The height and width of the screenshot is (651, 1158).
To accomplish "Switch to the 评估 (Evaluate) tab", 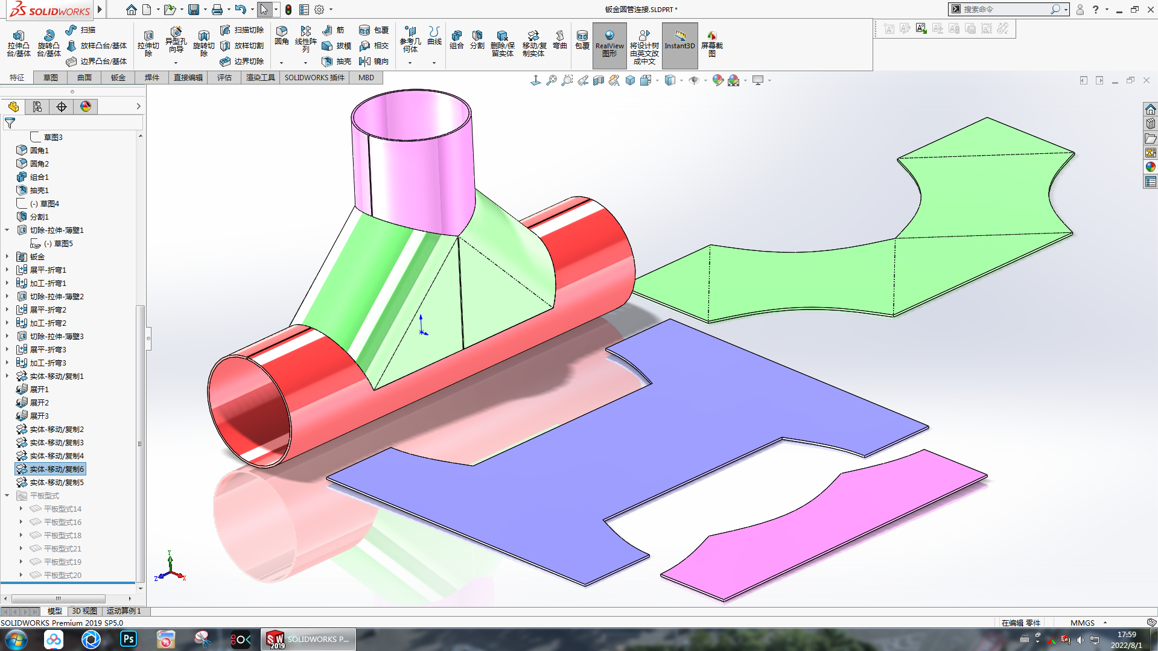I will (224, 77).
